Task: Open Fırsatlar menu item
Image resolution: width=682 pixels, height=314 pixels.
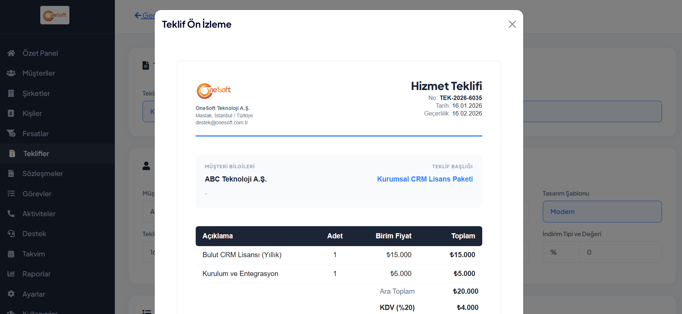Action: [x=57, y=134]
